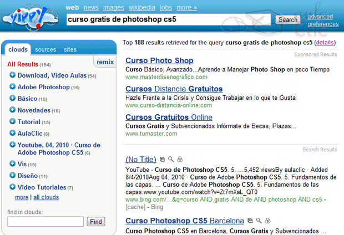344x235 pixels.
Task: Open the Básico cloud link
Action: [27, 99]
